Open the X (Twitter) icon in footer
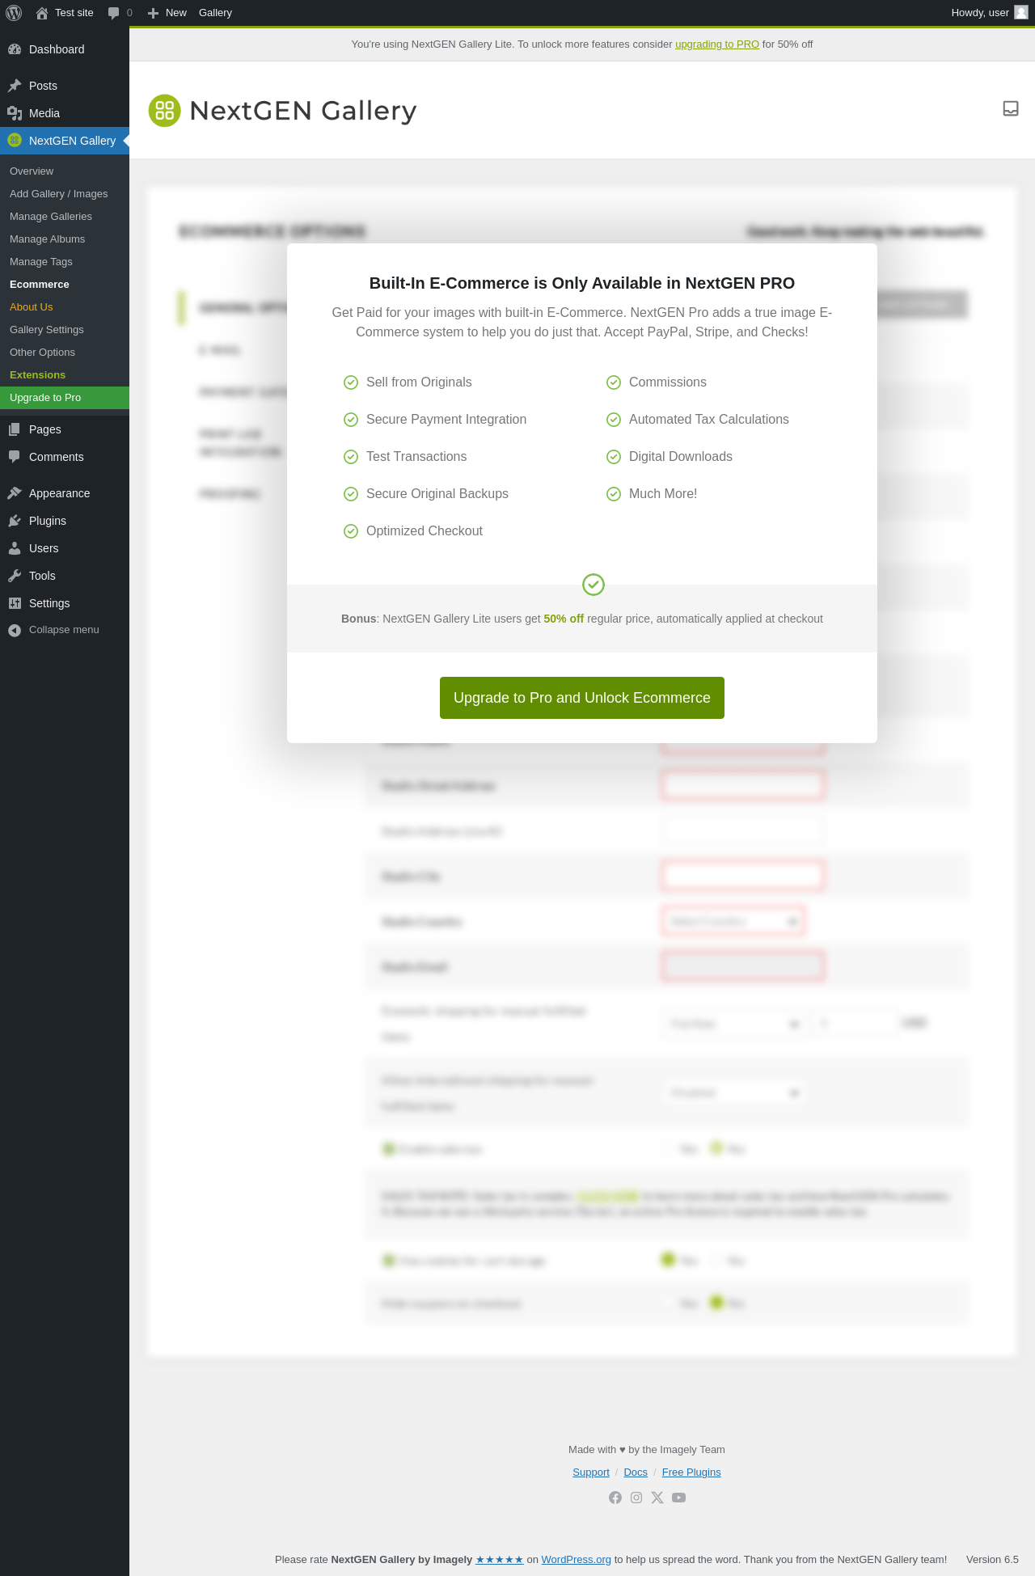Viewport: 1035px width, 1576px height. [x=657, y=1498]
